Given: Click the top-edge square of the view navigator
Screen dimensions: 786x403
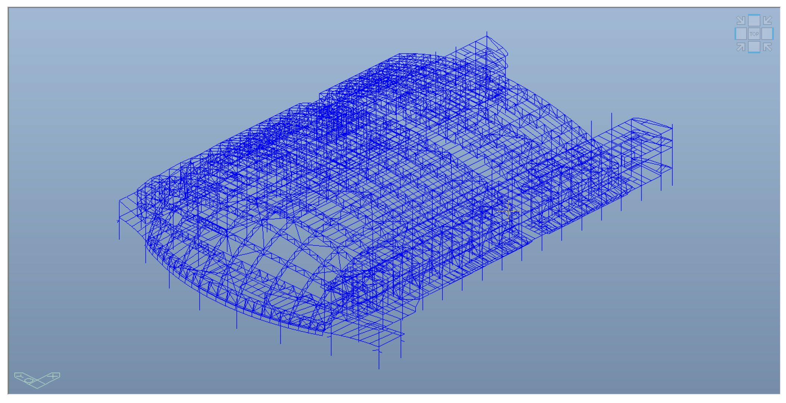Looking at the screenshot, I should [x=754, y=20].
